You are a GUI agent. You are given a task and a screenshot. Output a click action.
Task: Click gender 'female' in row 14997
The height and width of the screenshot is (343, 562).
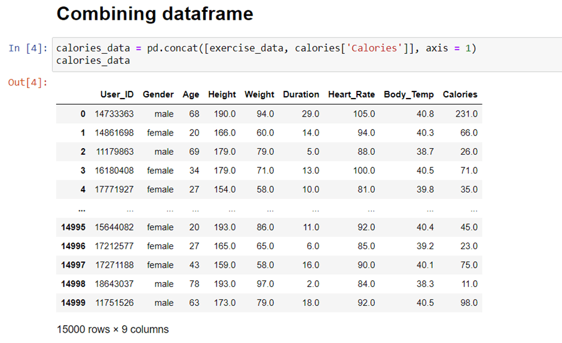click(160, 265)
